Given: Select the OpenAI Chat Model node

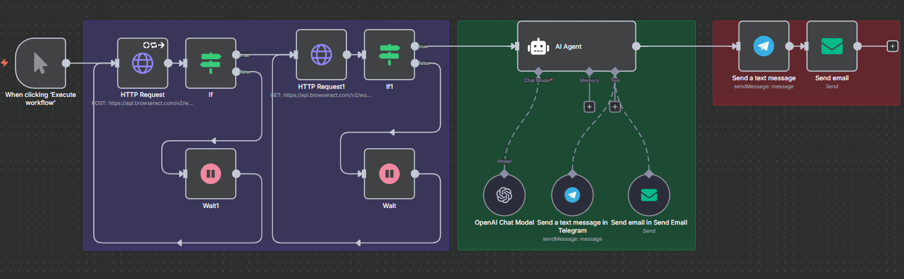Looking at the screenshot, I should (504, 195).
